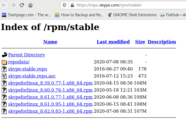
Task: Reload the page with refresh icon
Action: [22, 5]
